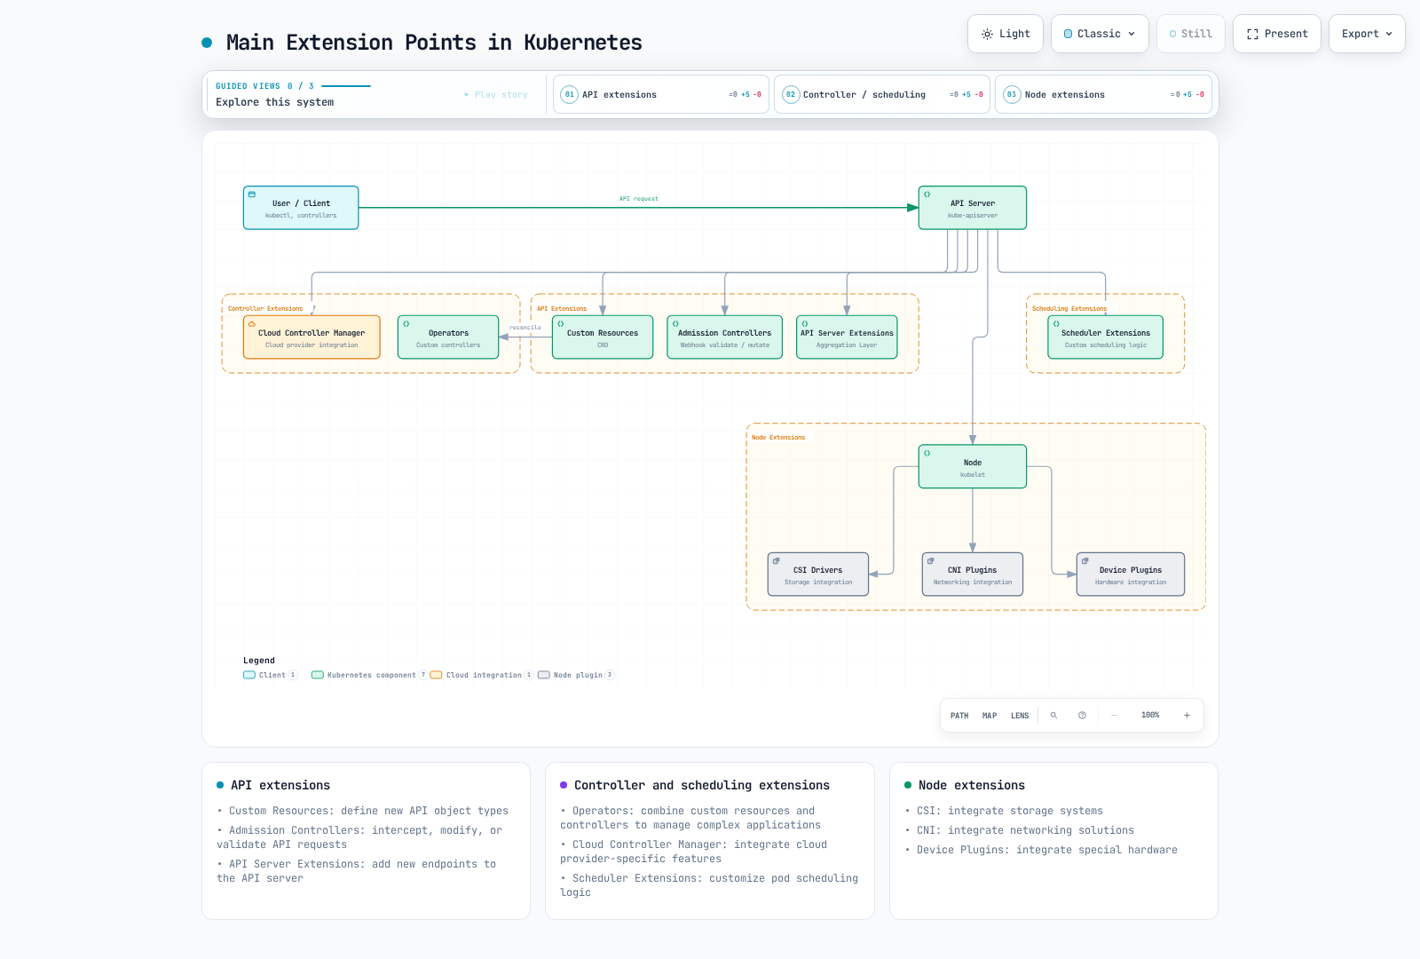Click the API request edge label

pos(639,199)
